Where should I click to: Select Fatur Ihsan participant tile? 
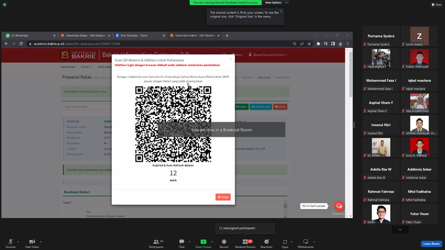click(419, 214)
